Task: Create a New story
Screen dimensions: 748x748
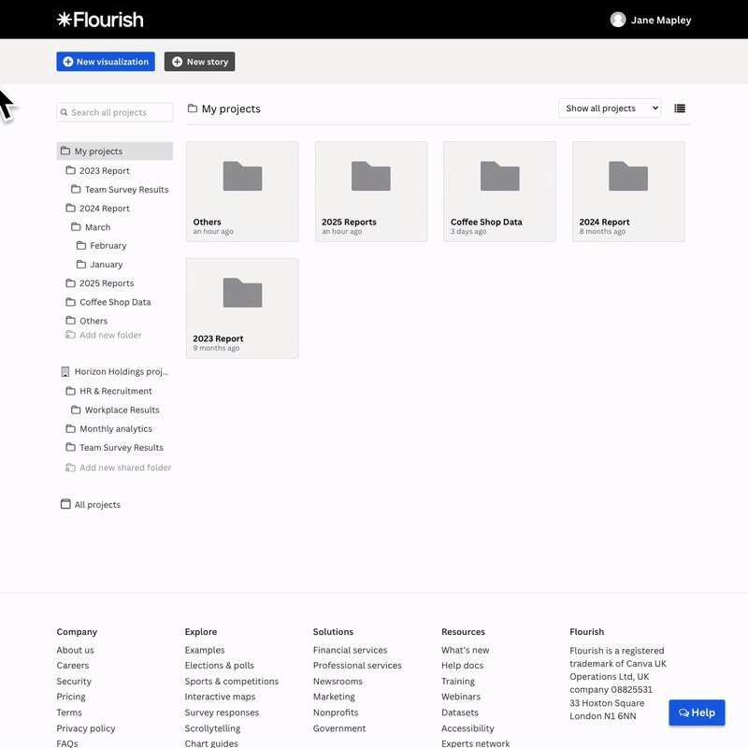Action: [x=199, y=62]
